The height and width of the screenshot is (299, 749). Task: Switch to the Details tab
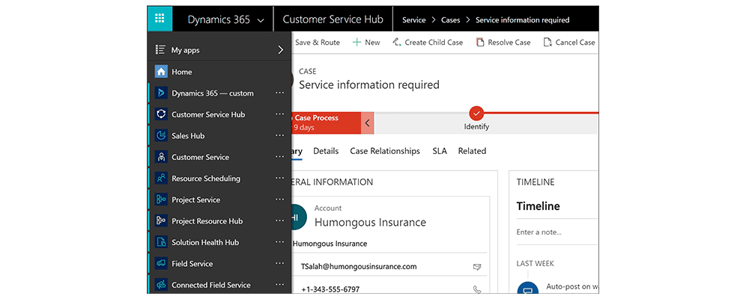[326, 151]
